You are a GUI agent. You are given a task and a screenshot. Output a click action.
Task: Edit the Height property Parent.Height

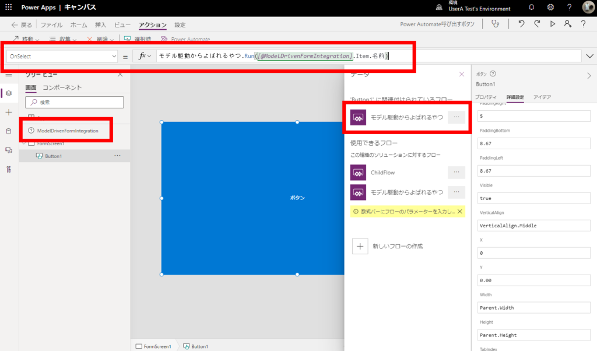click(534, 335)
